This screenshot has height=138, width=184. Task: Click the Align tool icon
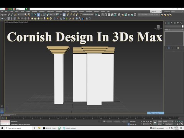point(99,15)
